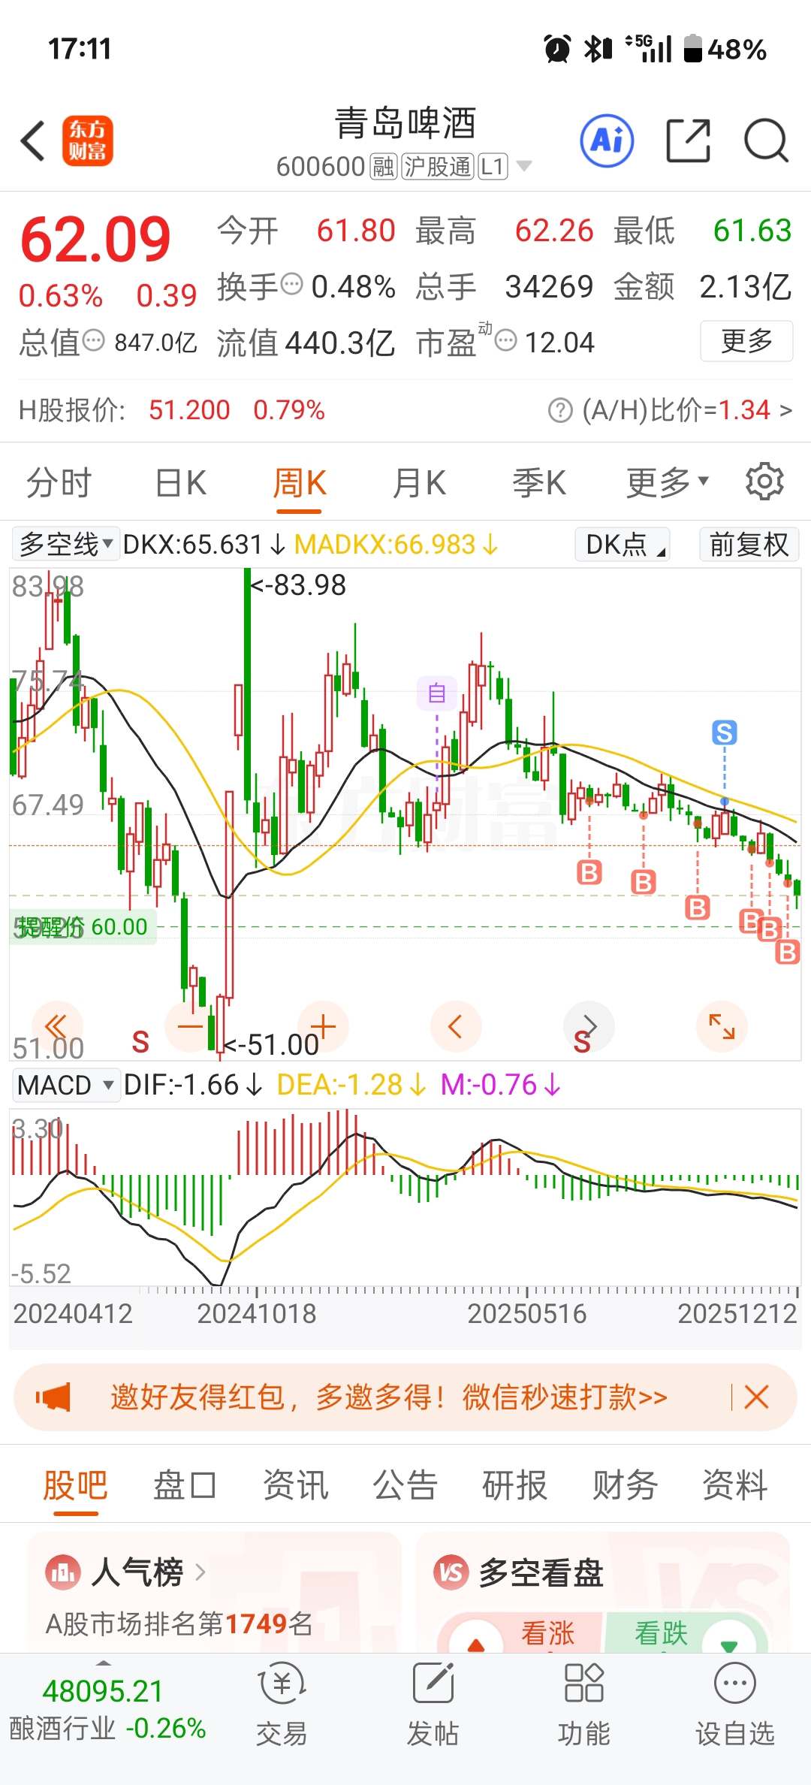The width and height of the screenshot is (811, 1785).
Task: Switch to the 月K chart tab
Action: click(419, 482)
